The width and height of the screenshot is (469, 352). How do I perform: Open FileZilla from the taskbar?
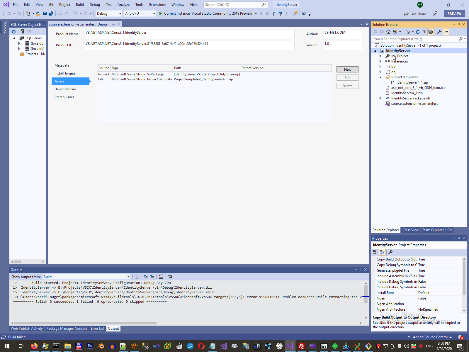301,346
